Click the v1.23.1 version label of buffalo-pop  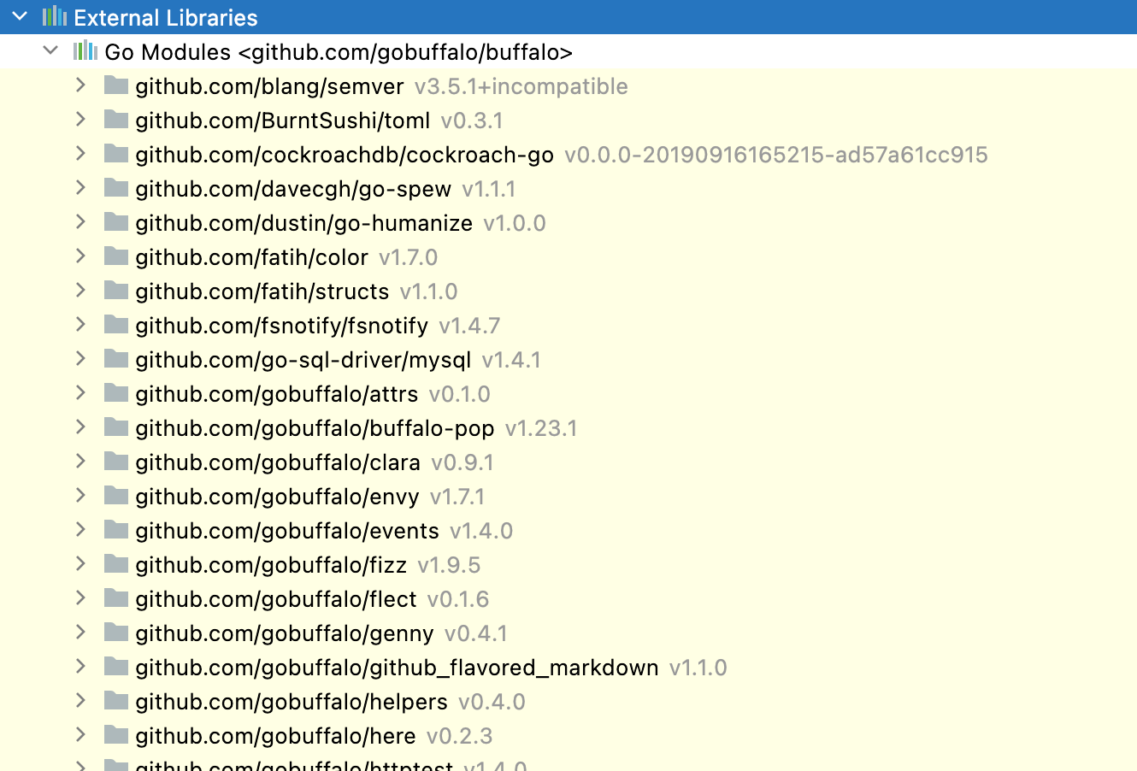pyautogui.click(x=542, y=427)
